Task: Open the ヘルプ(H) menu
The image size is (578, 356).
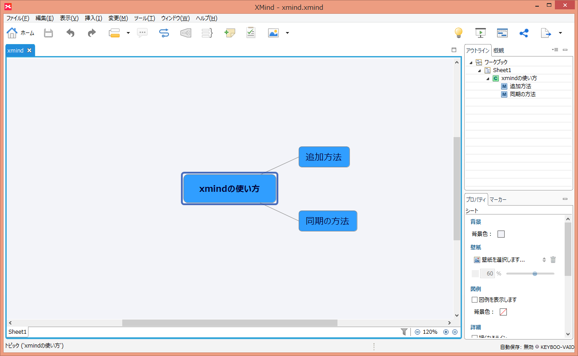Action: point(207,18)
